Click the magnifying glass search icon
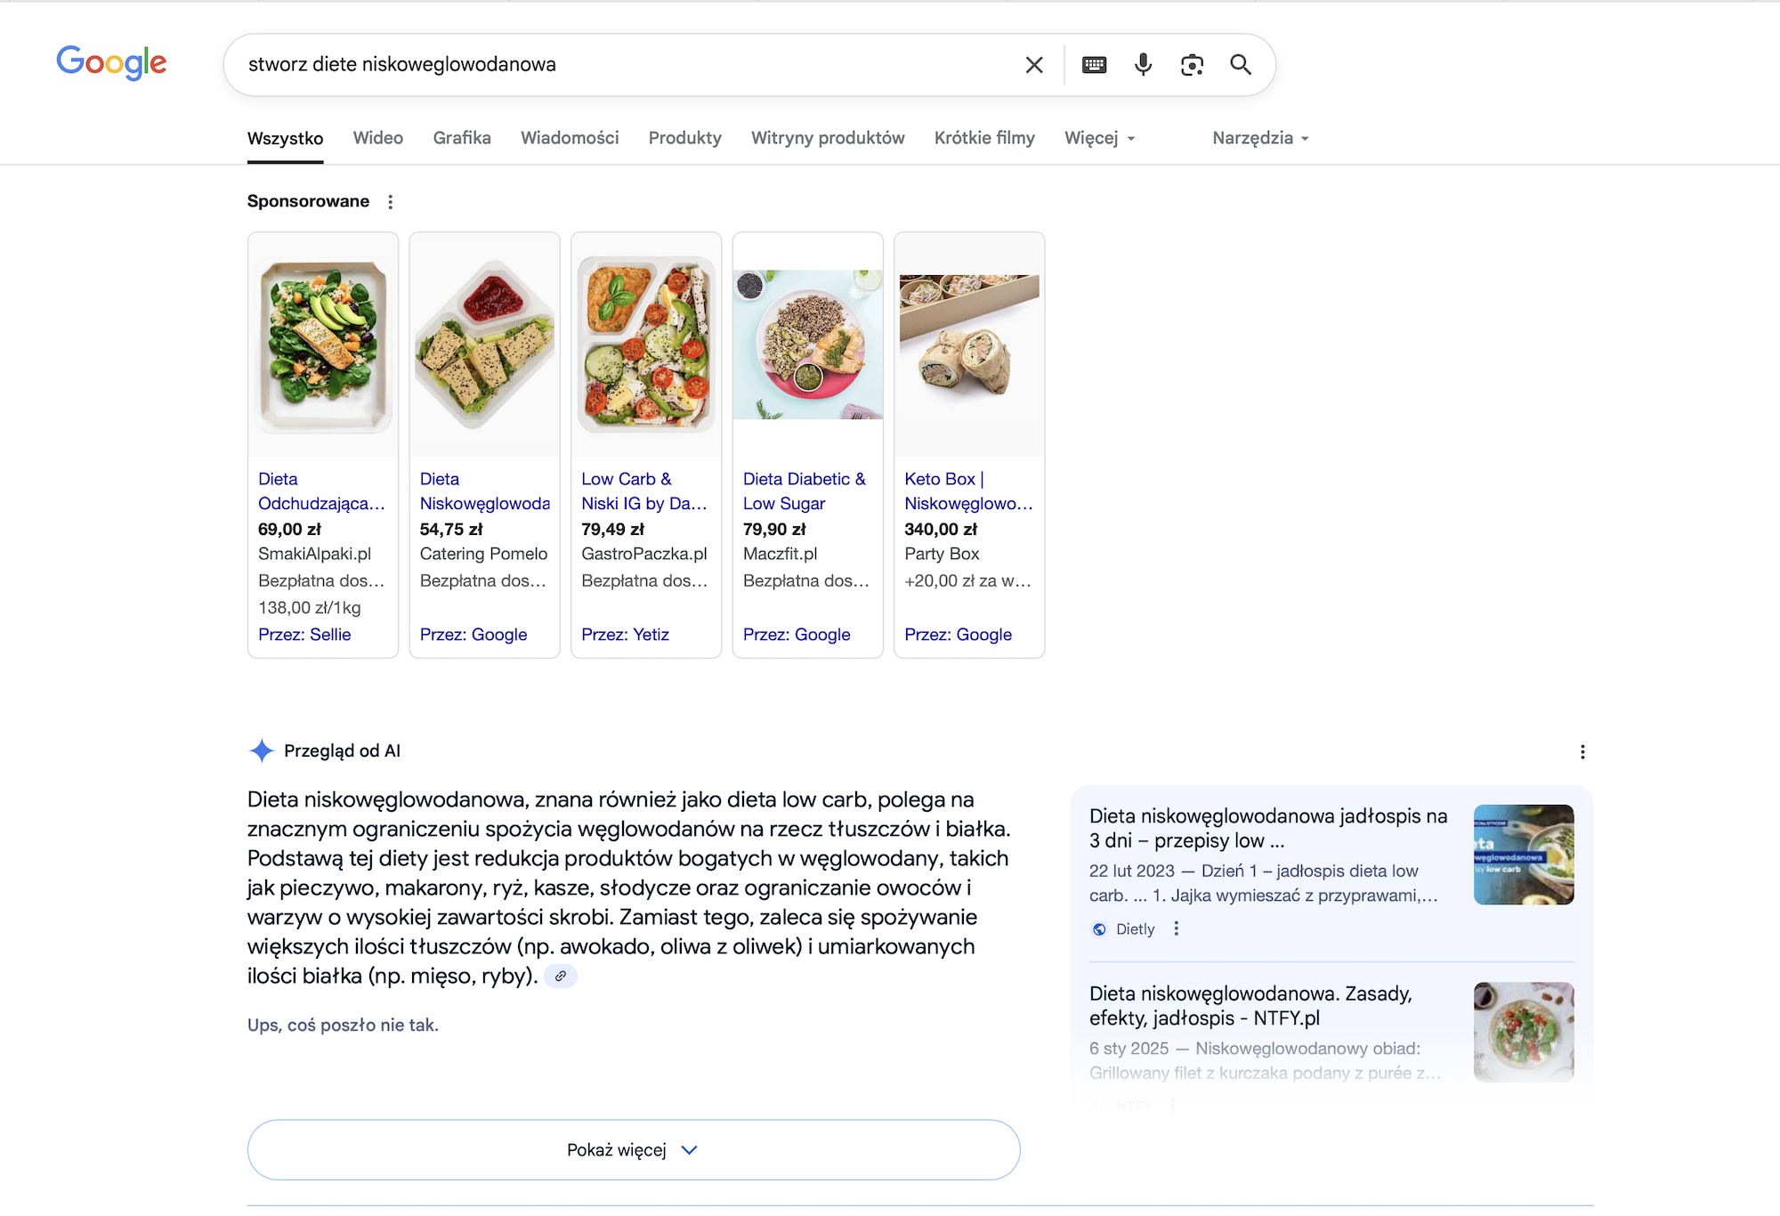1780x1216 pixels. tap(1241, 65)
